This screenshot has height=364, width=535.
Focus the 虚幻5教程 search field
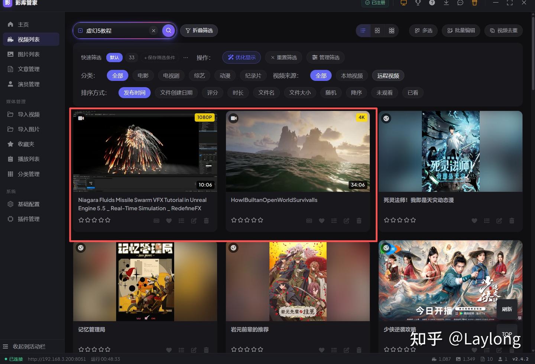117,31
